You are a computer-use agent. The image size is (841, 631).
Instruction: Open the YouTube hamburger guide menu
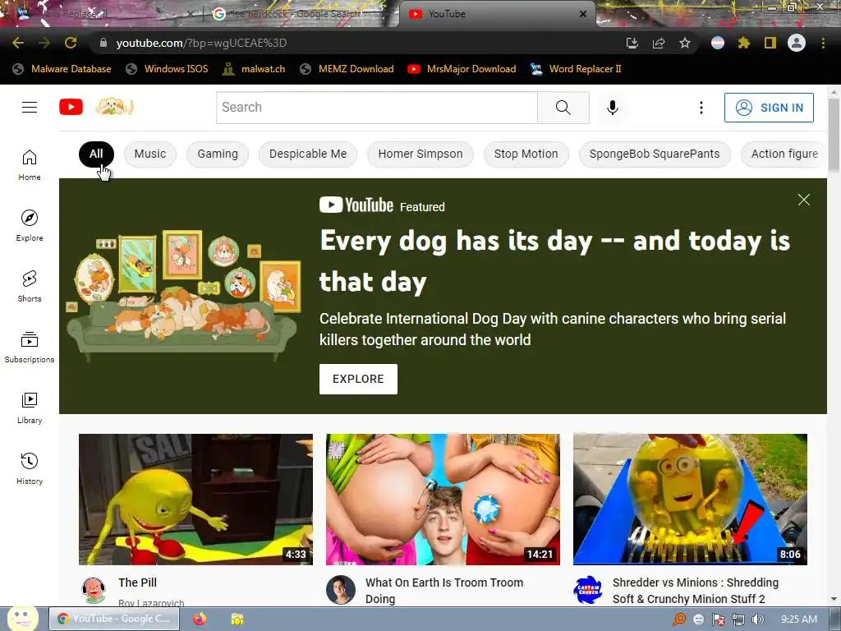30,108
